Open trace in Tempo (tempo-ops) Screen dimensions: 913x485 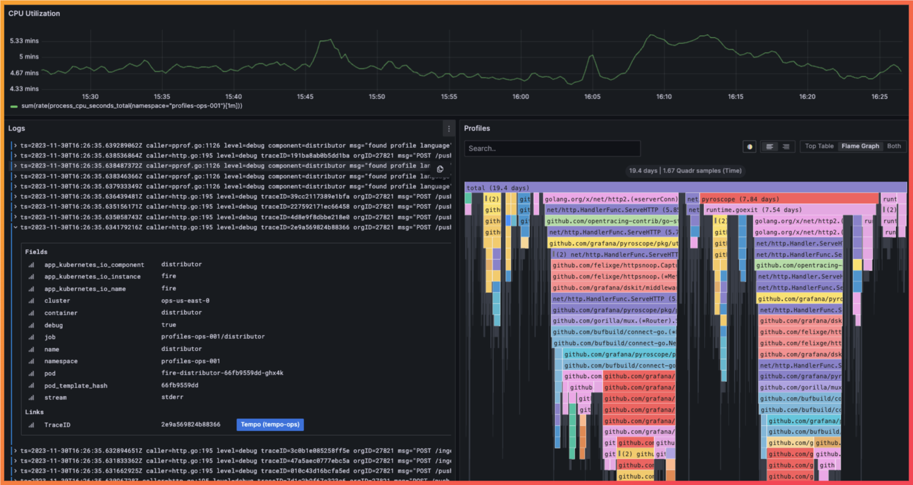tap(270, 425)
